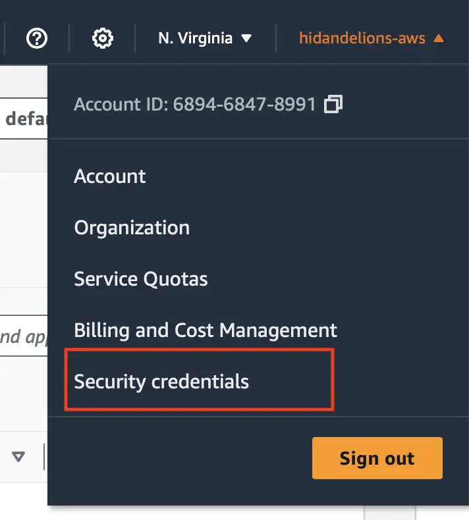Open the settings gear icon

pos(103,38)
